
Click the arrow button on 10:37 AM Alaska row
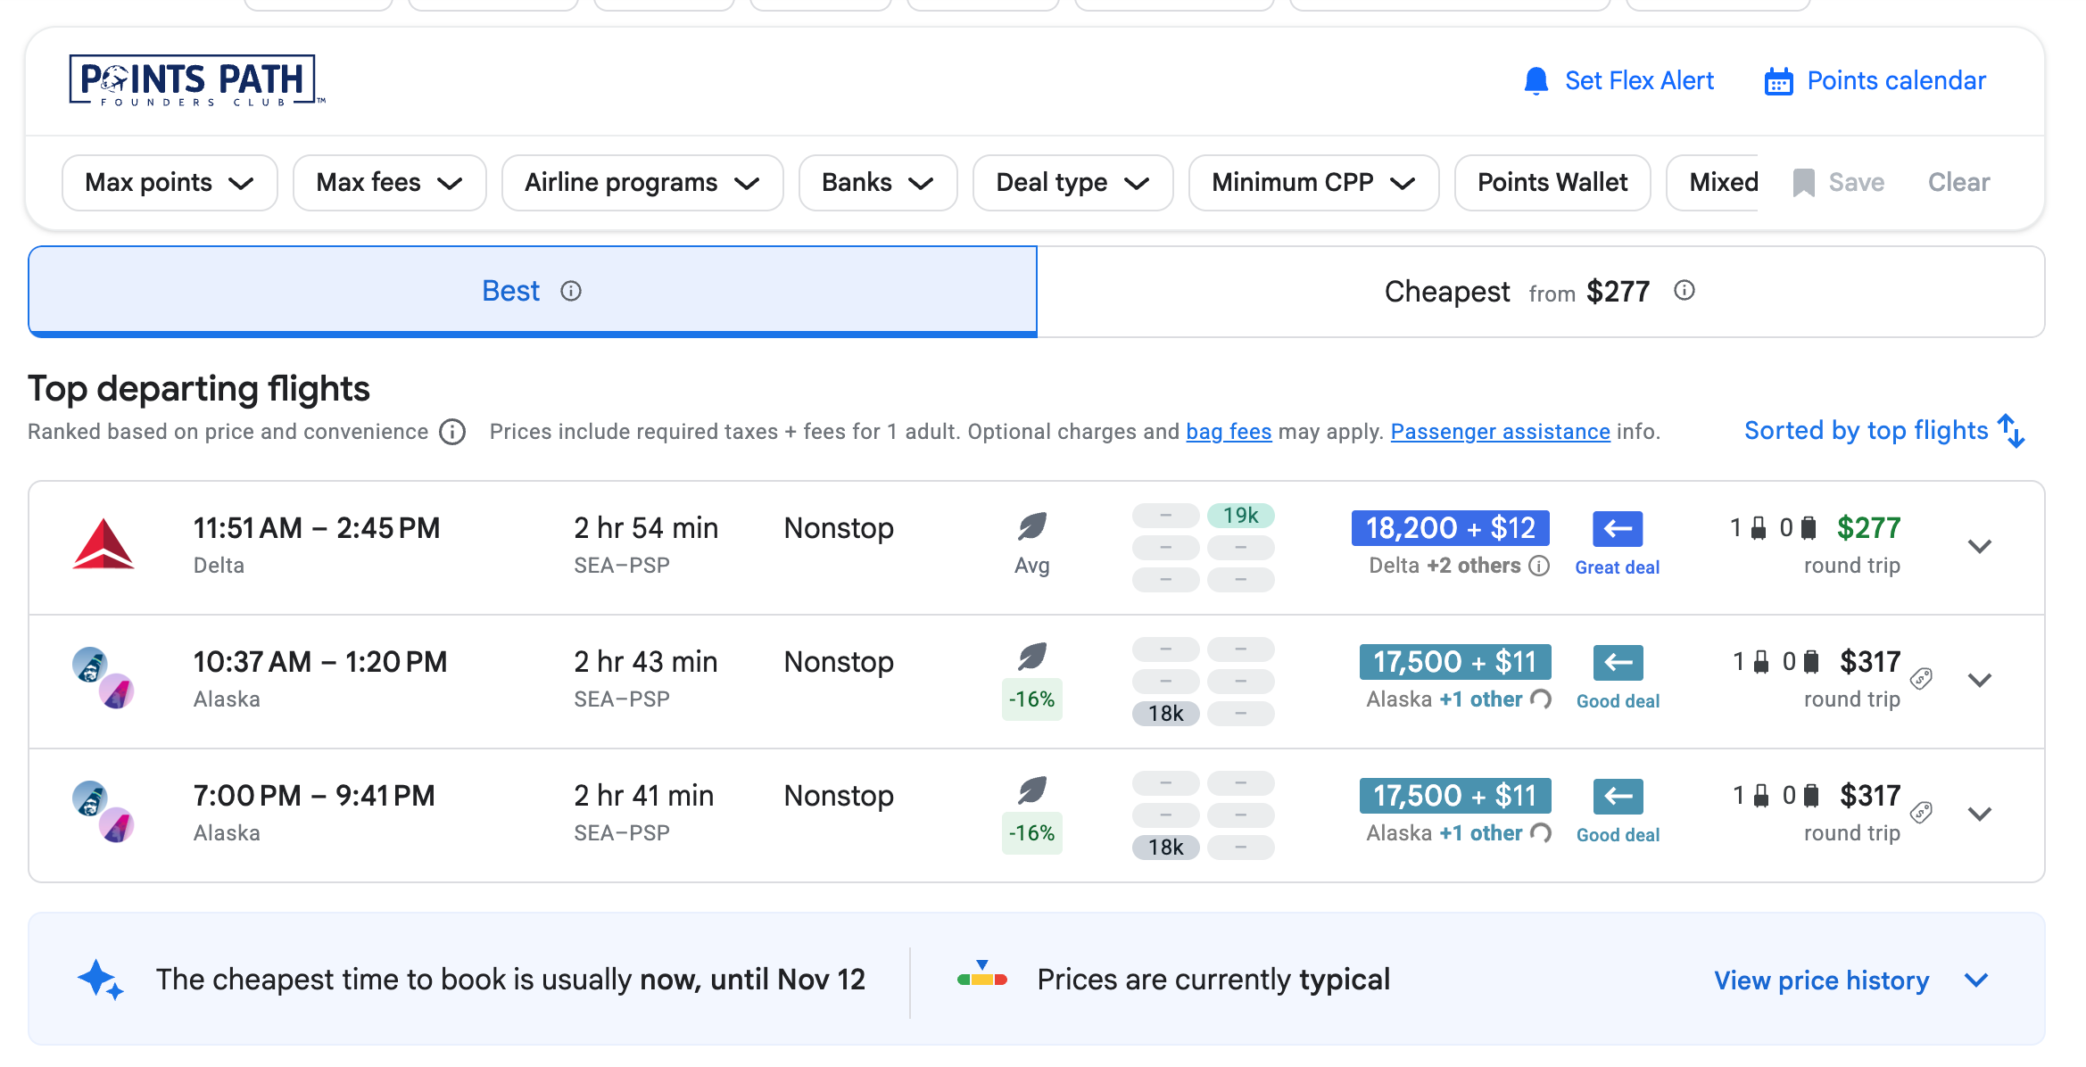pyautogui.click(x=1618, y=663)
